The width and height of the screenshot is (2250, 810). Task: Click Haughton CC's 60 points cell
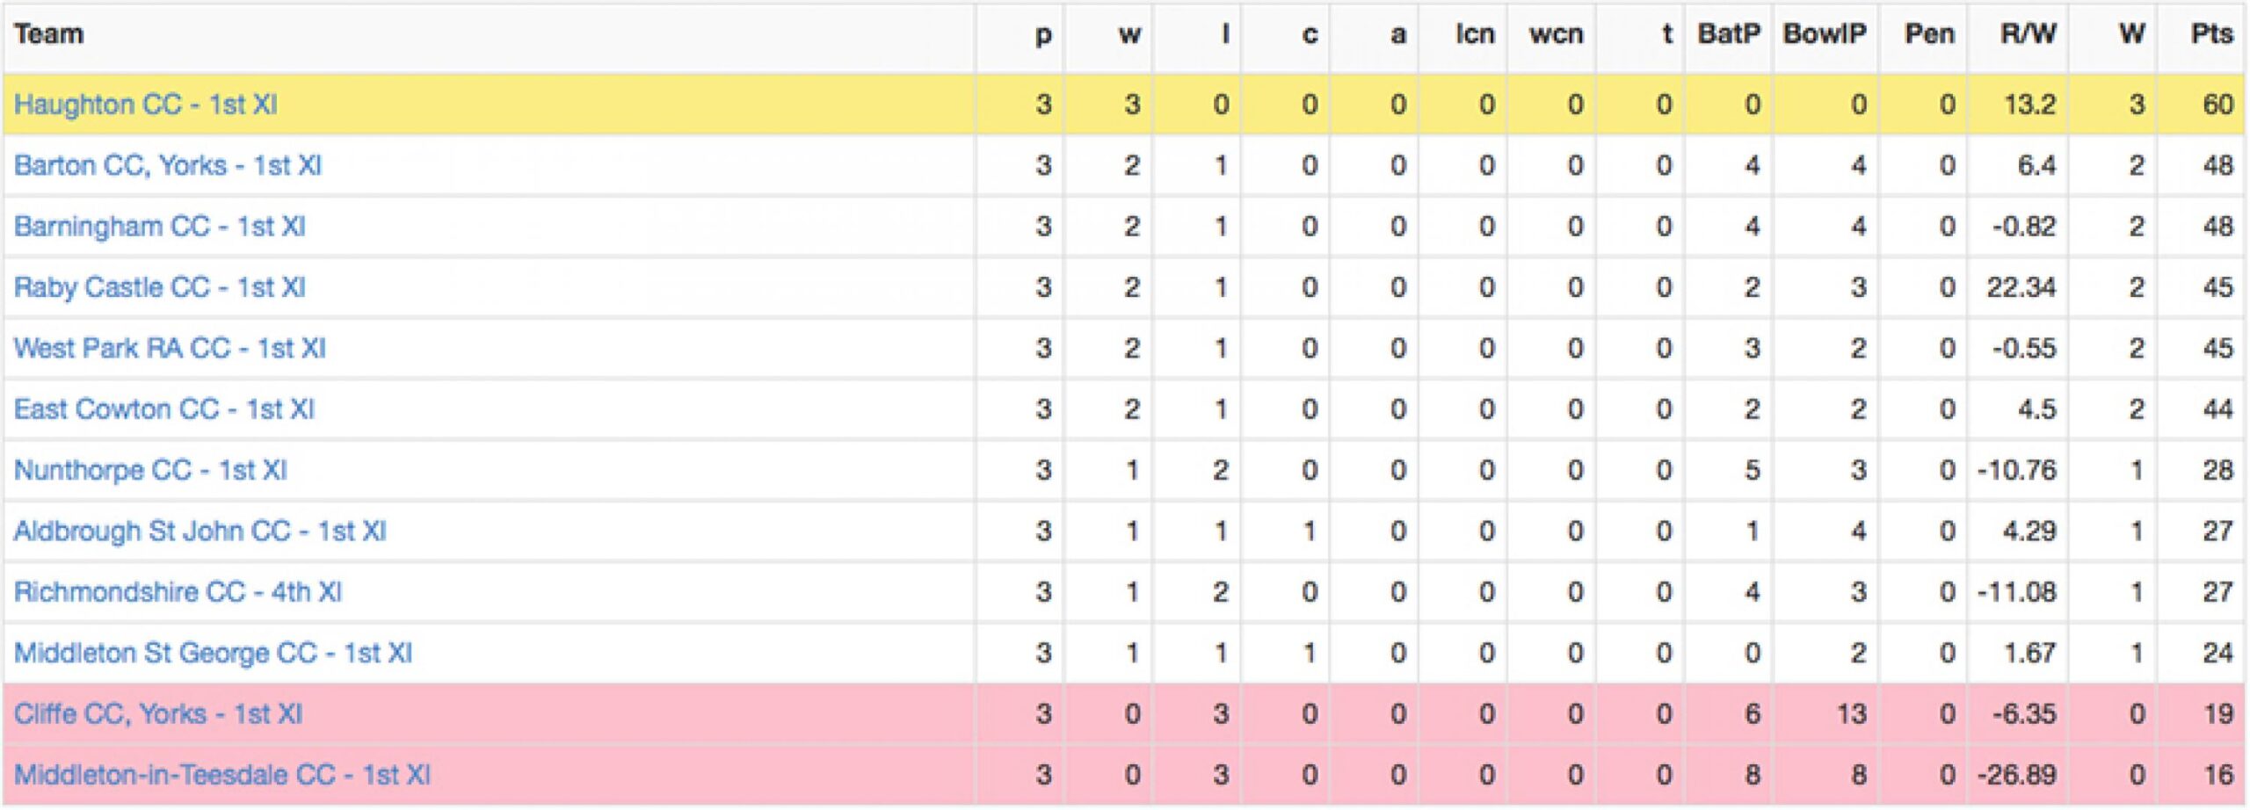[2217, 105]
